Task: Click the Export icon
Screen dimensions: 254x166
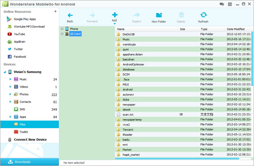Action: point(137,15)
